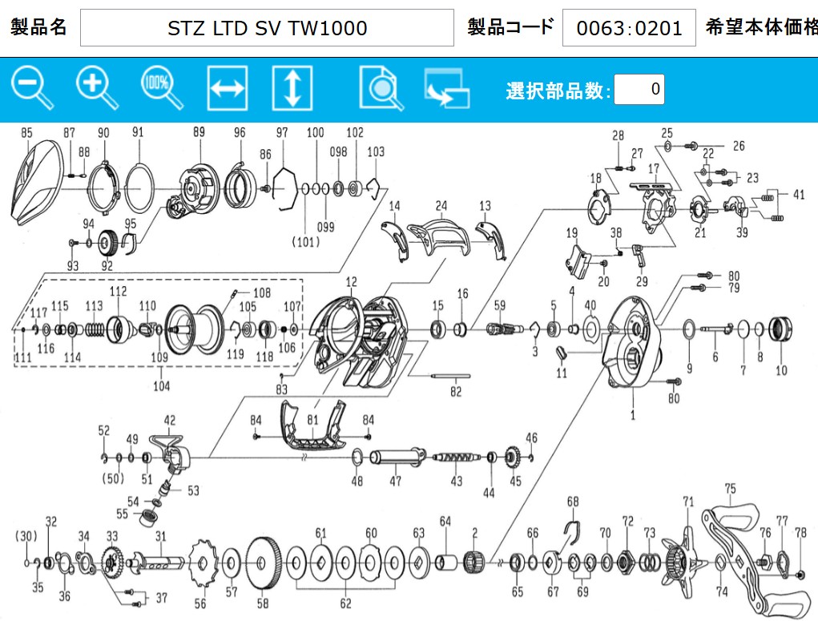Fit diagram to width with horizontal arrow icon
This screenshot has height=621, width=818.
(x=227, y=88)
